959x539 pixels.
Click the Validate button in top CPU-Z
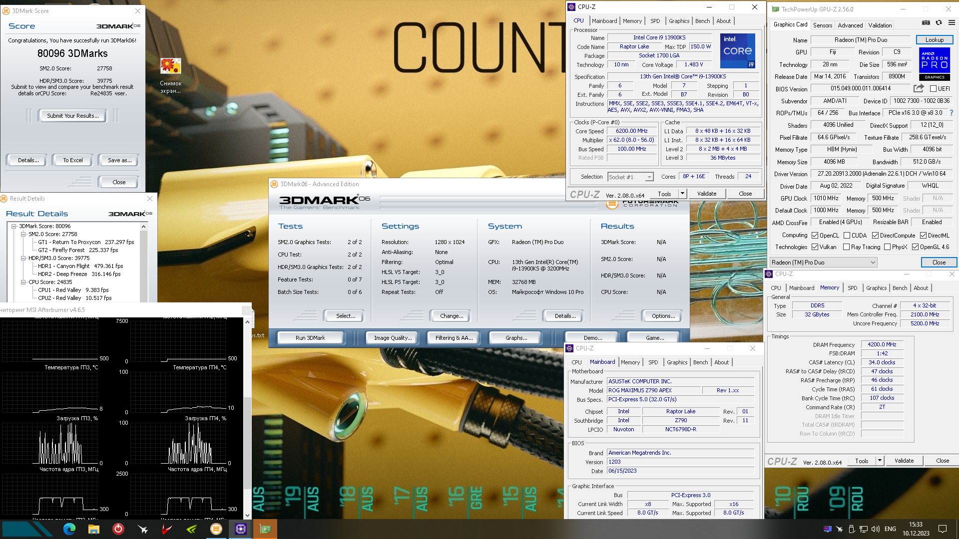706,194
